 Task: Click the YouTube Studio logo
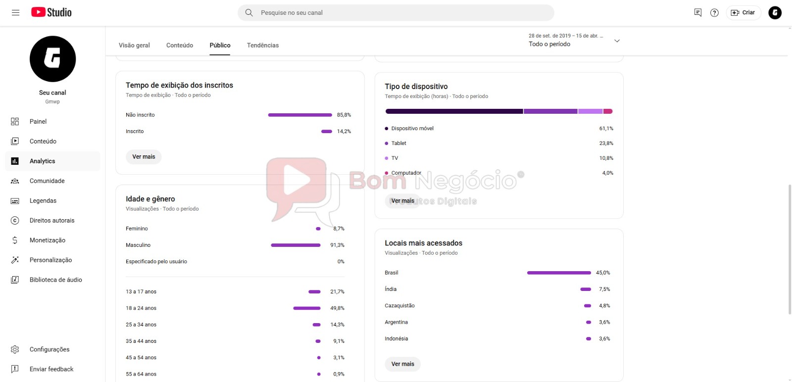tap(51, 12)
